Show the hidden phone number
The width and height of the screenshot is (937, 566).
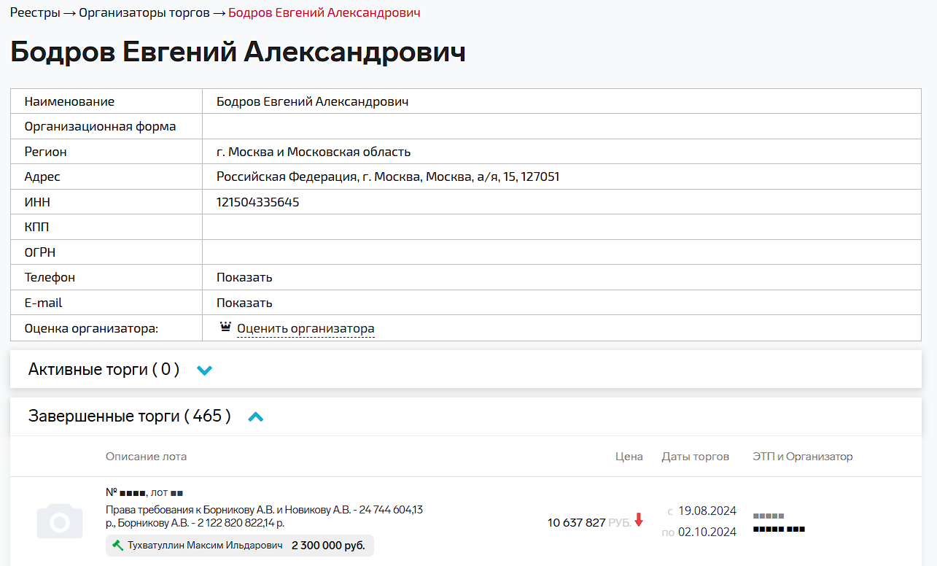[x=244, y=277]
